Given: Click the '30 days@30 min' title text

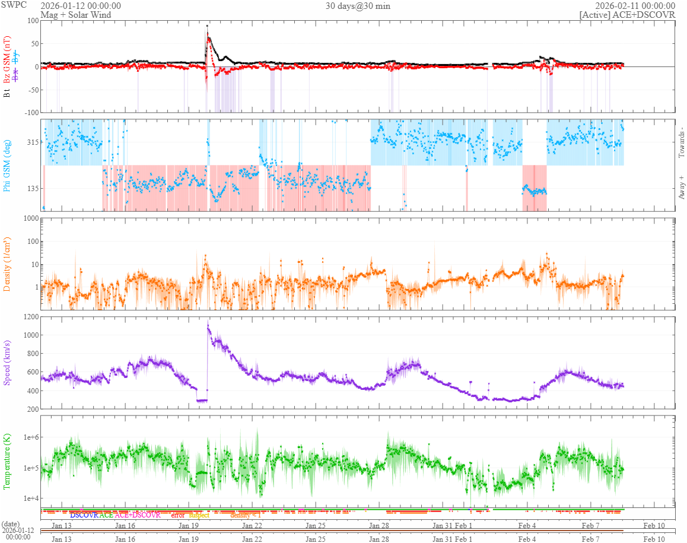Looking at the screenshot, I should pos(358,6).
